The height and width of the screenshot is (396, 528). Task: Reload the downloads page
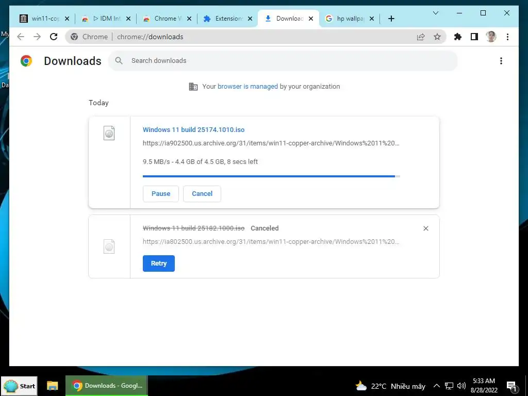(x=54, y=37)
